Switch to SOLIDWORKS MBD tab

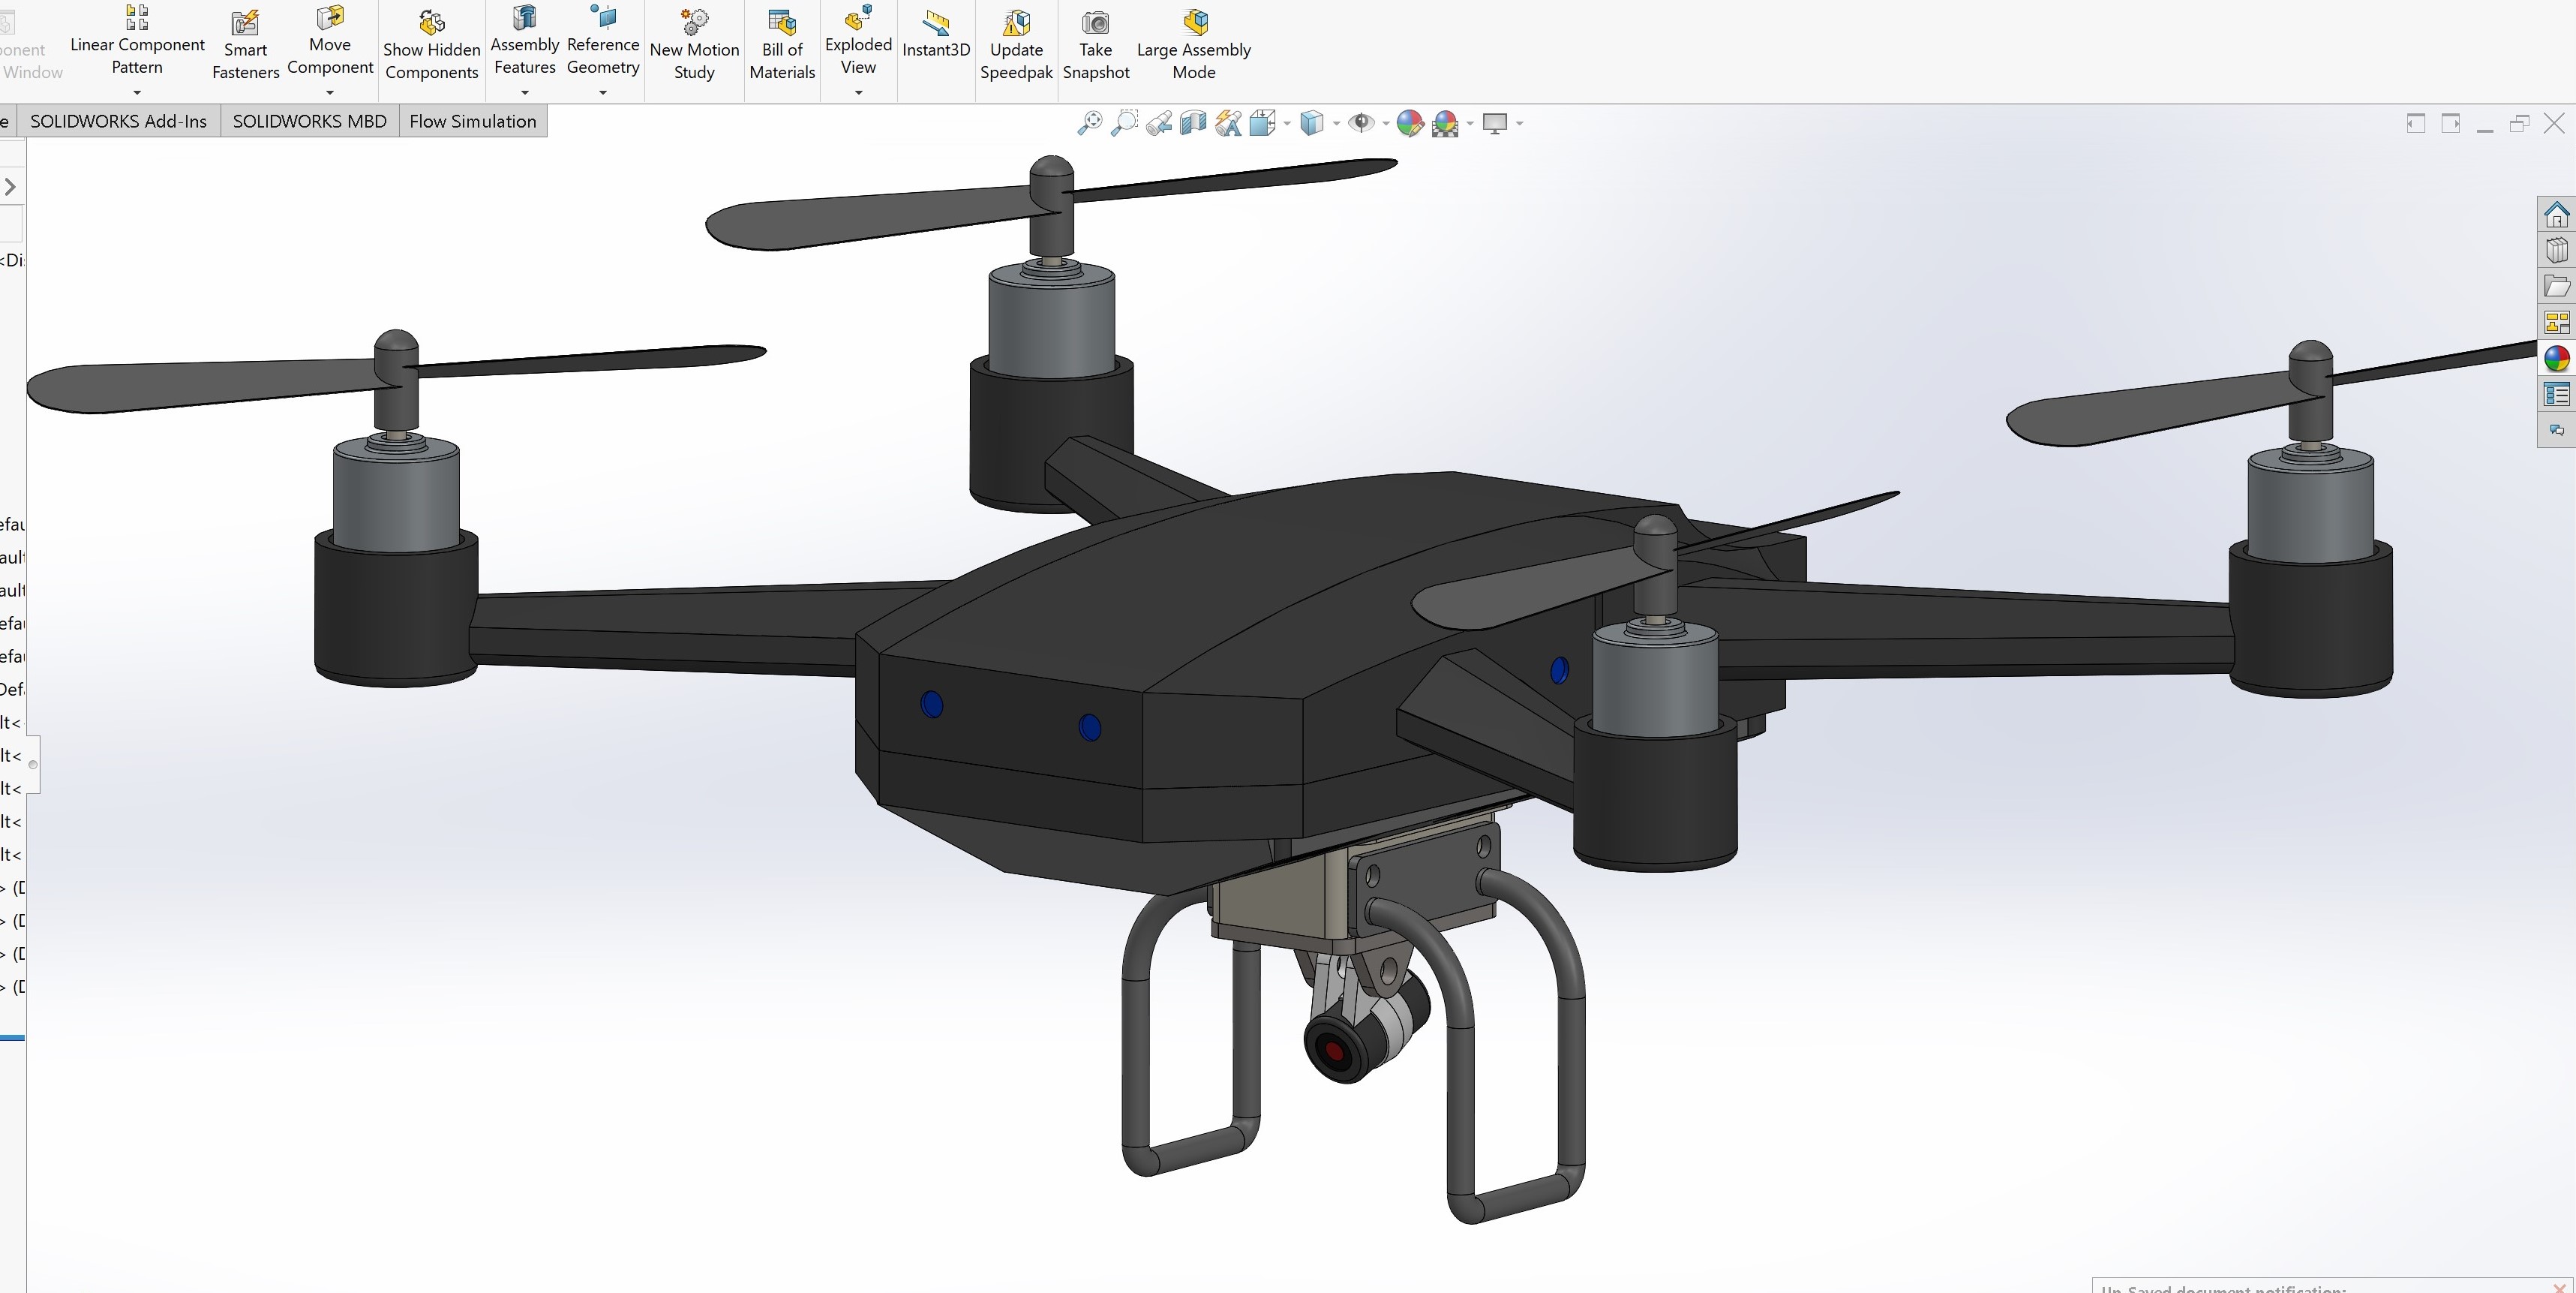pyautogui.click(x=309, y=121)
